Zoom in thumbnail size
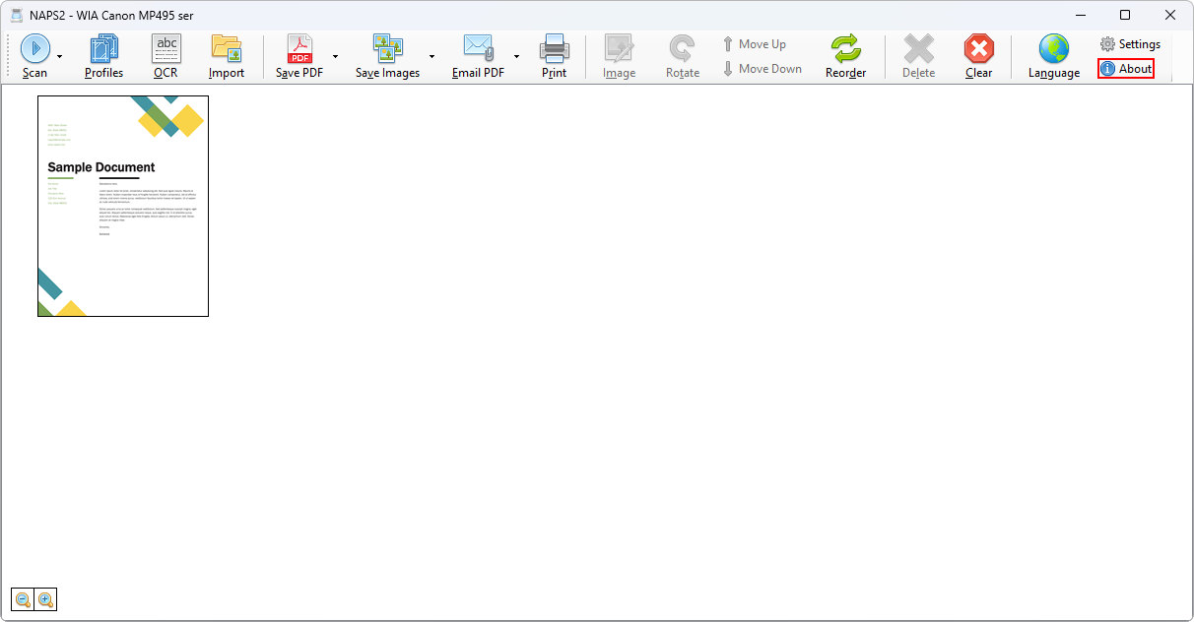1194x622 pixels. (x=45, y=599)
